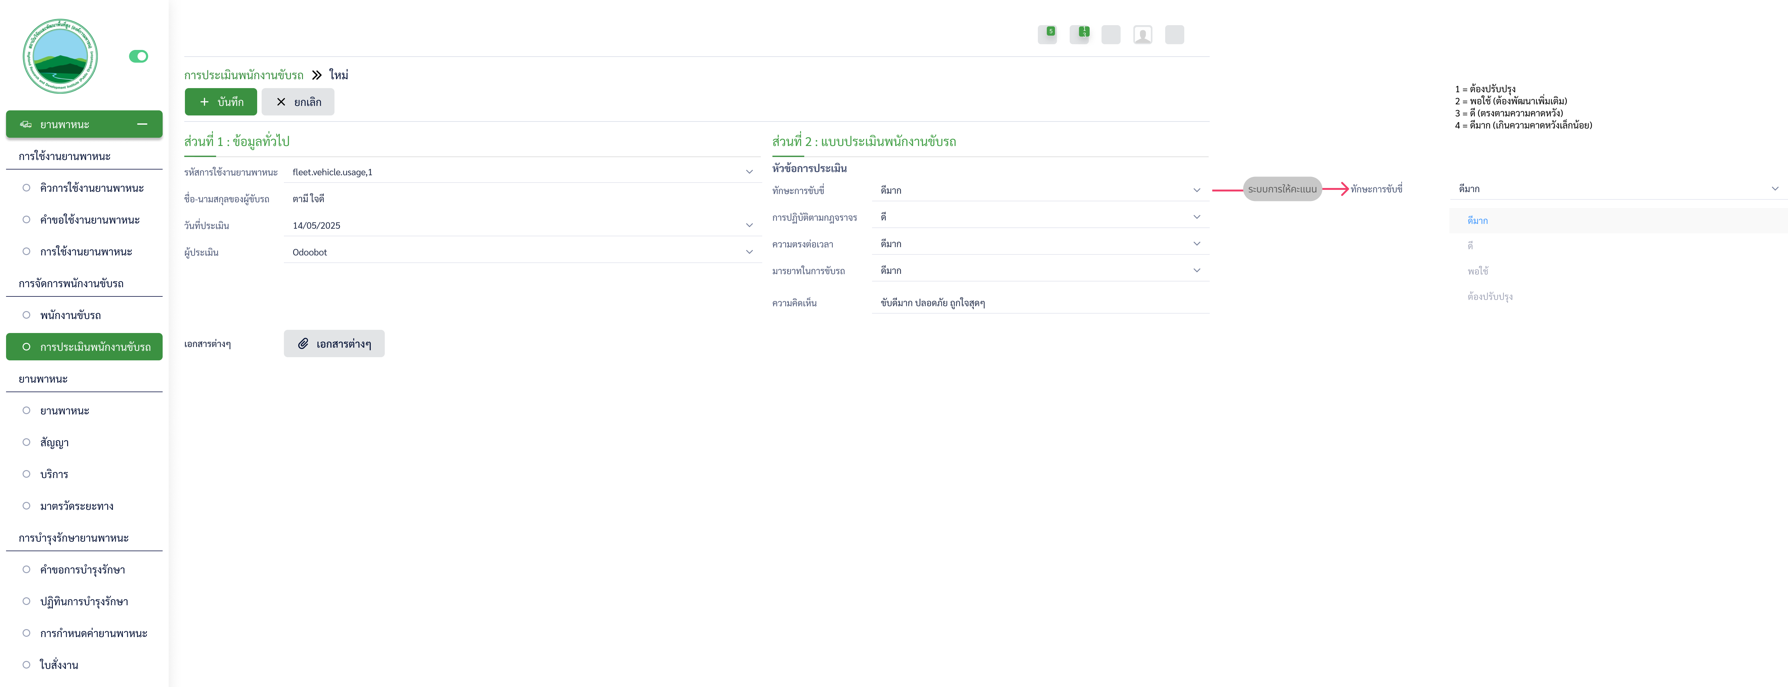This screenshot has height=687, width=1788.
Task: Click the user avatar profile icon
Action: 1143,35
